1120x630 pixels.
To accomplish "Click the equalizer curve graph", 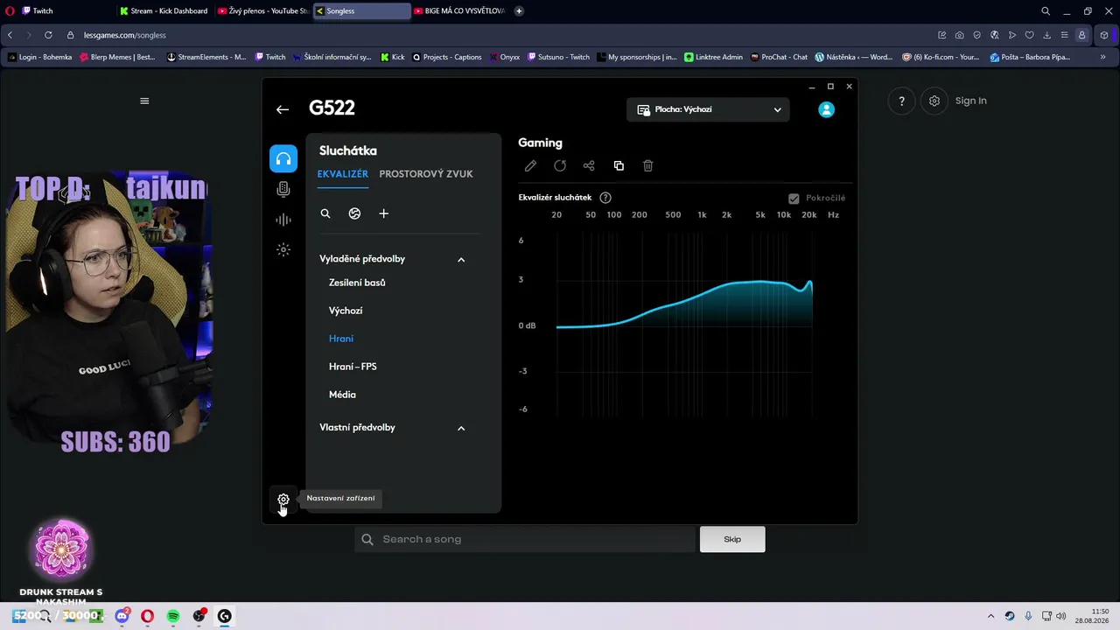I will (x=684, y=325).
